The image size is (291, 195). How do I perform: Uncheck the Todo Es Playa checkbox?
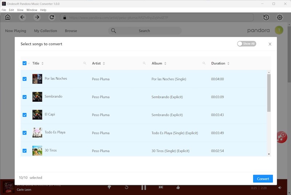tap(24, 133)
